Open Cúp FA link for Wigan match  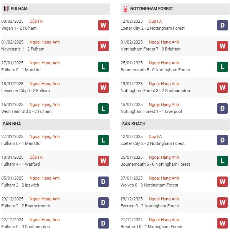pyautogui.click(x=36, y=22)
